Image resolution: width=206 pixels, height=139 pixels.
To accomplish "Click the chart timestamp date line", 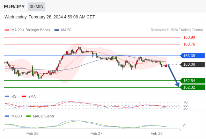I will pyautogui.click(x=50, y=17).
